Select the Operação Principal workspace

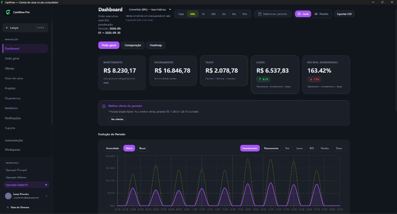pyautogui.click(x=26, y=170)
